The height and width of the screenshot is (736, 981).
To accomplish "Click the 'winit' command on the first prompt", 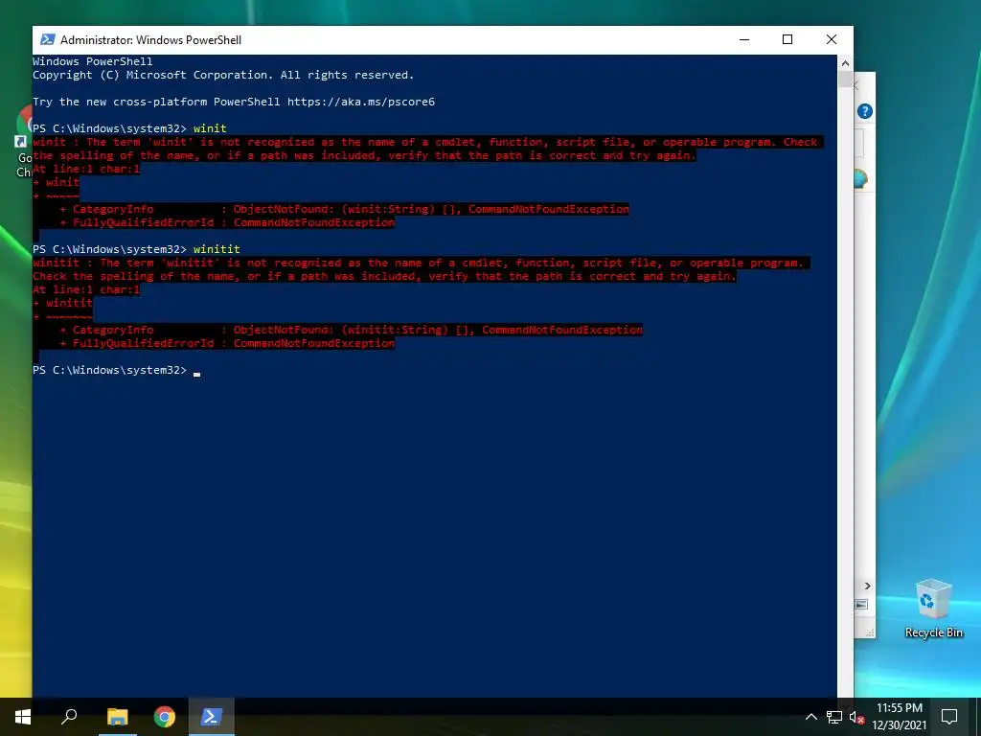I will pos(210,128).
